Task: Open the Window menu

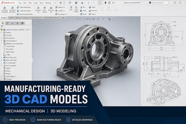Action: (x=48, y=3)
